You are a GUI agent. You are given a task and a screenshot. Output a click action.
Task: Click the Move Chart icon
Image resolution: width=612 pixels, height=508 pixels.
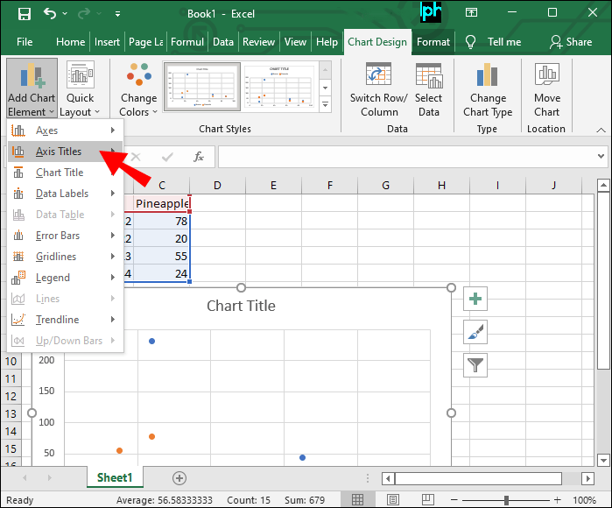tap(547, 90)
